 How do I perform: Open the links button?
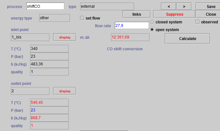tap(137, 14)
